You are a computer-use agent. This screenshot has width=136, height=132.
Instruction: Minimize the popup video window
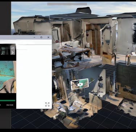34,38
